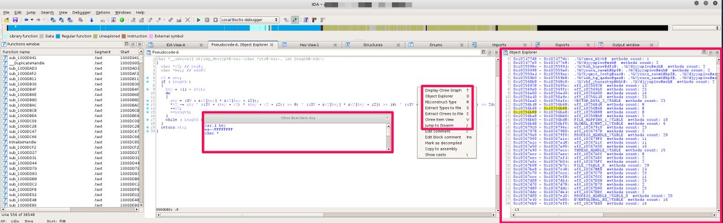The width and height of the screenshot is (723, 223).
Task: Switch to the Structures tab
Action: 373,45
